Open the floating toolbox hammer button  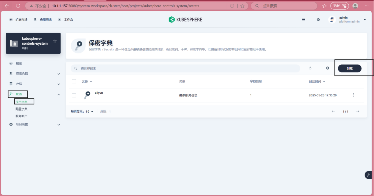coord(368,175)
